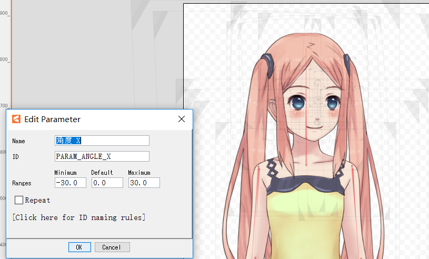
Task: Cancel the Edit Parameter dialog
Action: (112, 247)
